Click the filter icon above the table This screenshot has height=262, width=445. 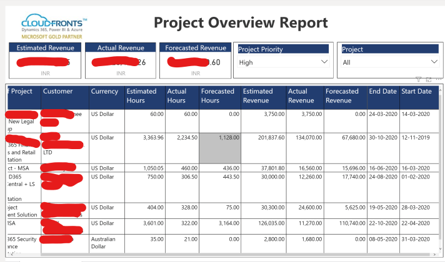[x=418, y=80]
